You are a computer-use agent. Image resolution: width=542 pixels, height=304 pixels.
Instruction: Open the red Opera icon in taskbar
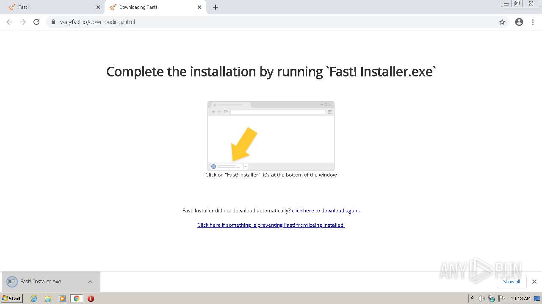(x=91, y=299)
